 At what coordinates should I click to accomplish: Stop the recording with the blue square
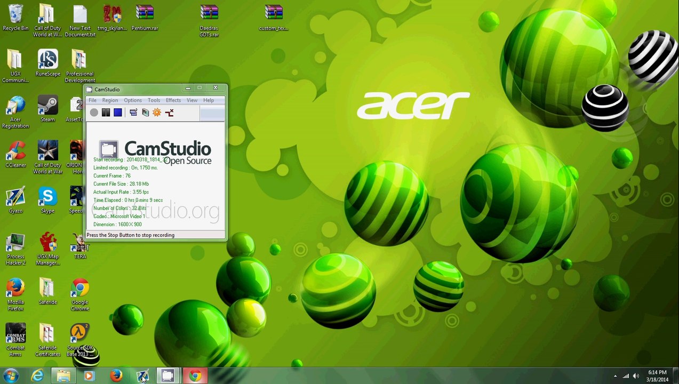click(118, 113)
